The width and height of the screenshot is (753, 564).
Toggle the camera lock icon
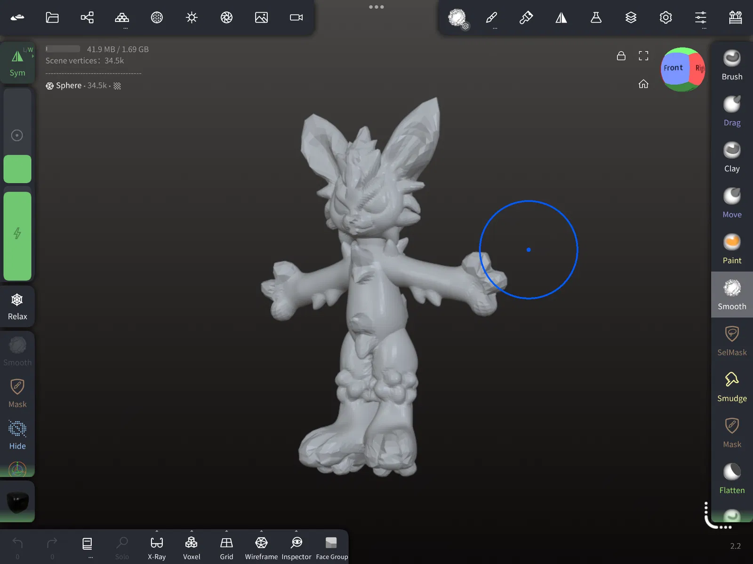pos(621,56)
